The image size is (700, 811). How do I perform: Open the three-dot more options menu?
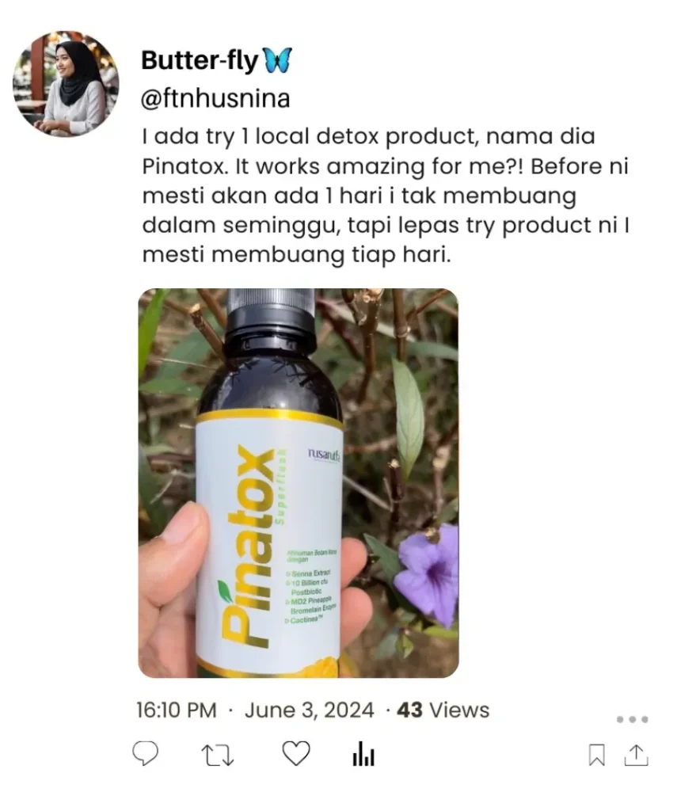coord(632,719)
